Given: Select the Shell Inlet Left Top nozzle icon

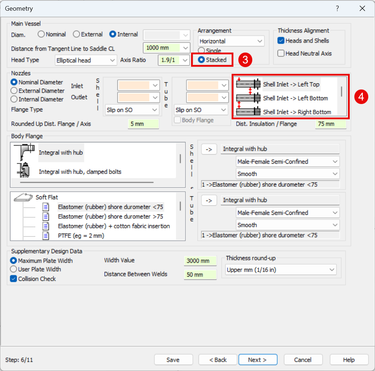Looking at the screenshot, I should [248, 84].
